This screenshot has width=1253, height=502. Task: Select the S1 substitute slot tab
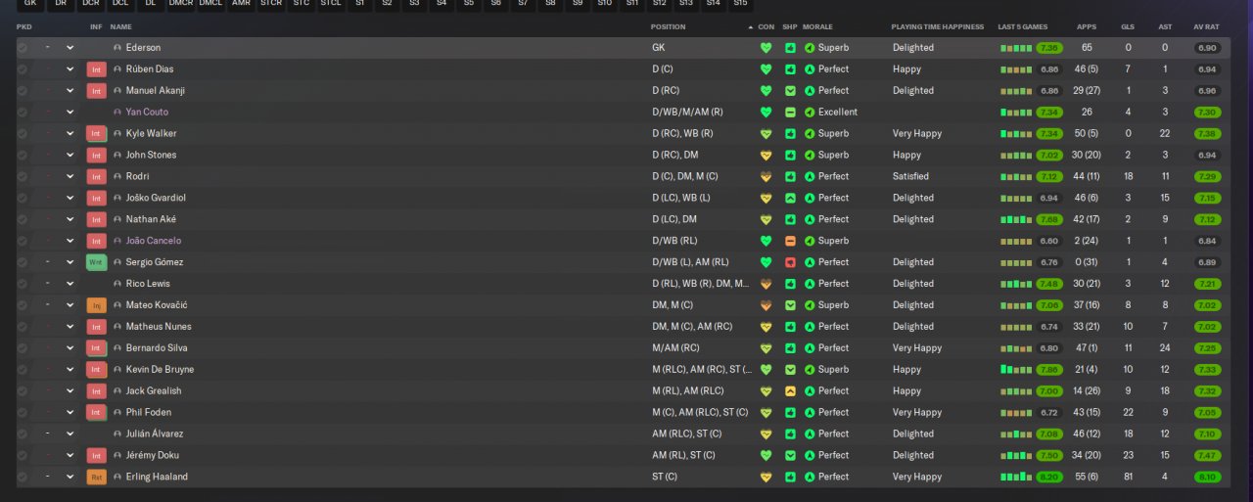click(x=360, y=5)
